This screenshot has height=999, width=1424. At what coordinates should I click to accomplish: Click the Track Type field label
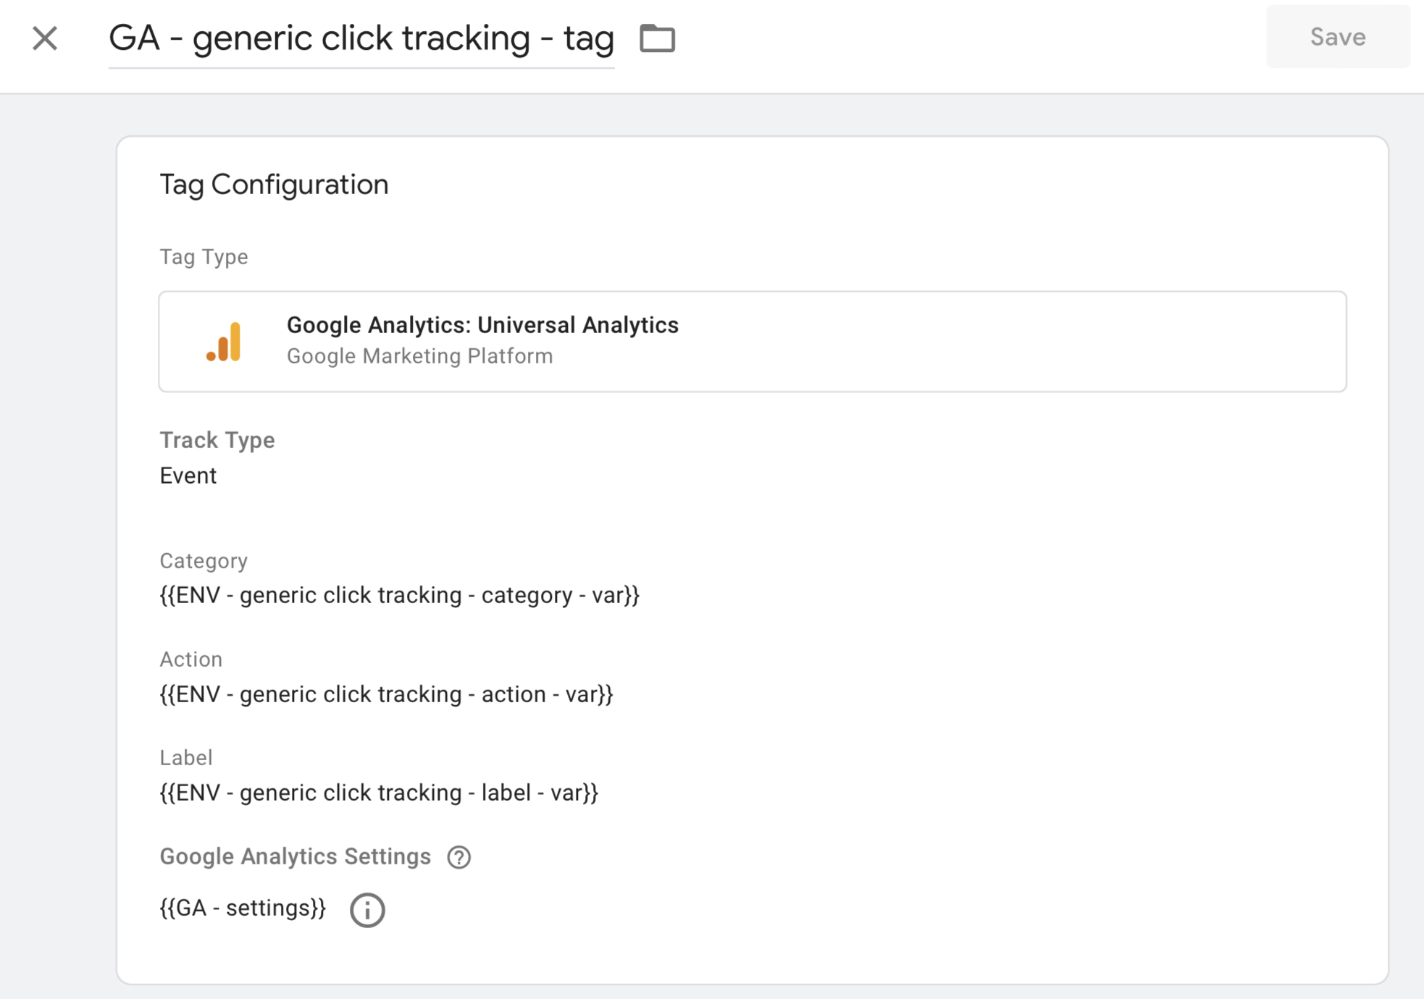[217, 440]
